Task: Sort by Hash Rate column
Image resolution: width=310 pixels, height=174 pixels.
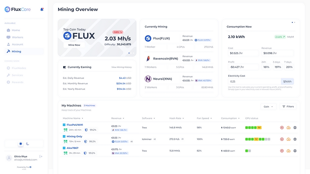Action: click(177, 118)
